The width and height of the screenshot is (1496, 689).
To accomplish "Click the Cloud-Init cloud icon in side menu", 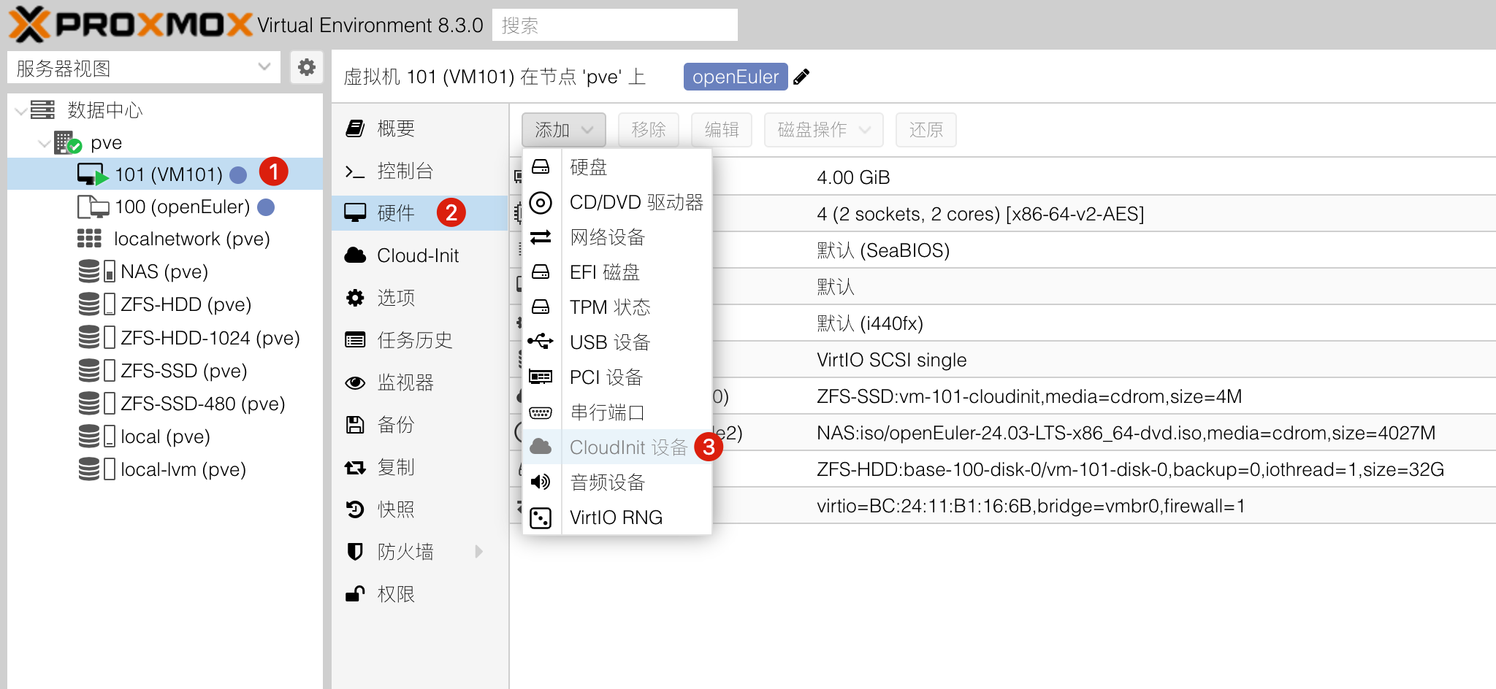I will click(x=355, y=255).
